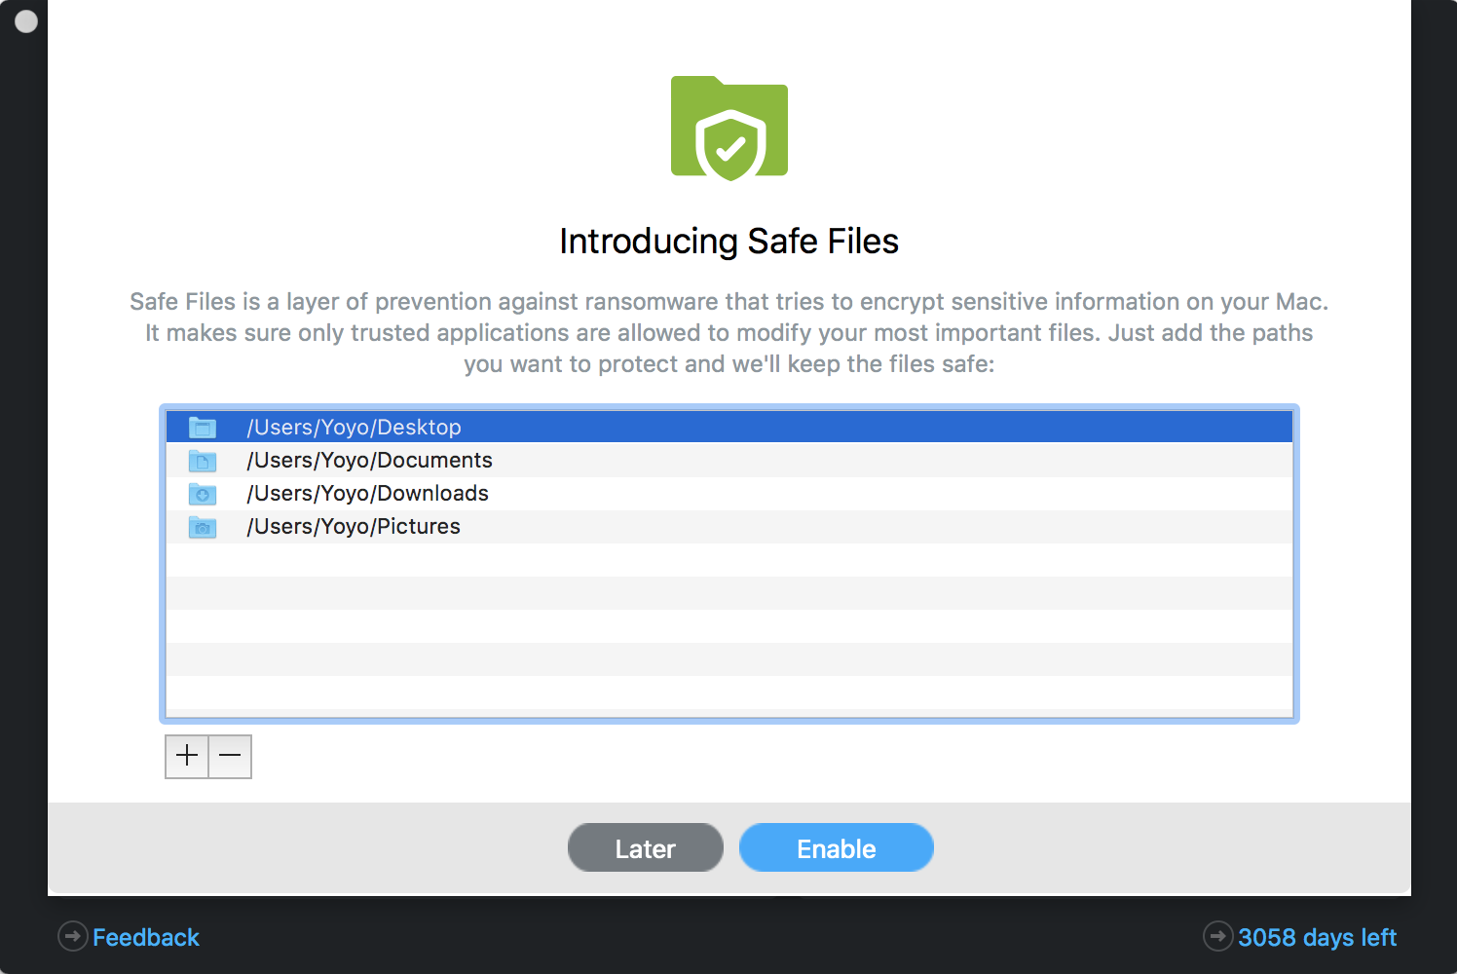Click the gray window button at top left
1457x974 pixels.
pos(26,20)
